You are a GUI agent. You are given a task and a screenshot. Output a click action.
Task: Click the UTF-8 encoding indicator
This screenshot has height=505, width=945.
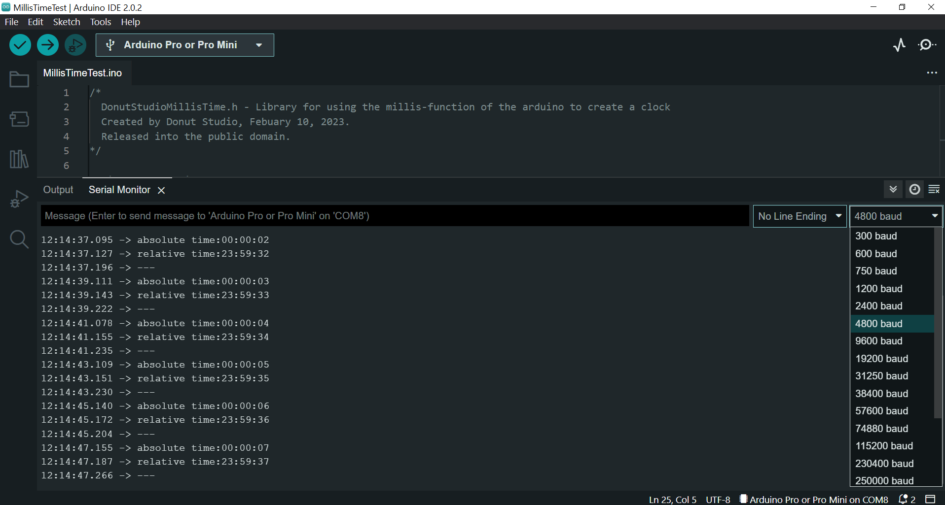[718, 500]
